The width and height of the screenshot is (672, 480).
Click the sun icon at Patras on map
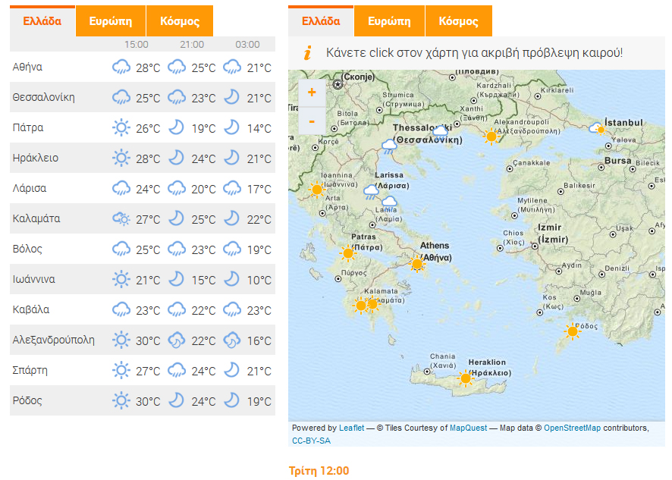point(348,253)
